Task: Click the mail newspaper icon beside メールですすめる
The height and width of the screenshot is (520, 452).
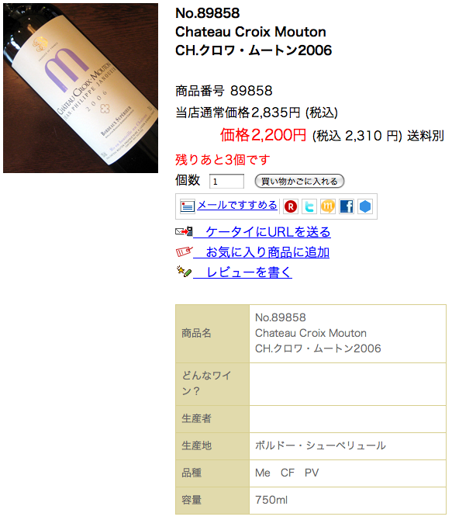Action: click(187, 206)
